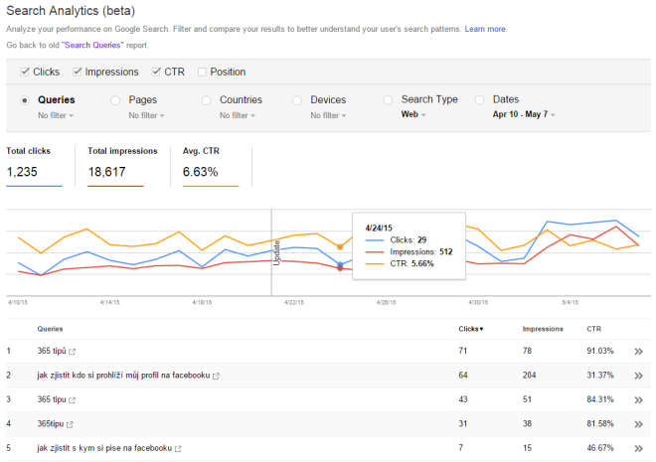Click the 204 impressions value
The height and width of the screenshot is (462, 656).
[529, 375]
